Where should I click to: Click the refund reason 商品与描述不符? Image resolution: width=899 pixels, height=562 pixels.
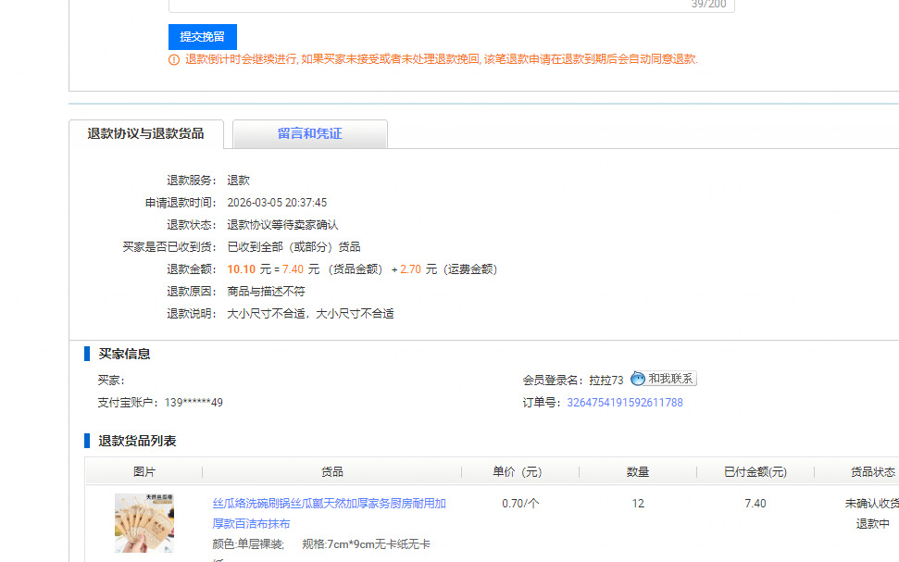[266, 292]
